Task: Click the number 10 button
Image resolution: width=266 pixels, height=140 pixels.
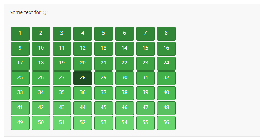Action: click(x=41, y=48)
